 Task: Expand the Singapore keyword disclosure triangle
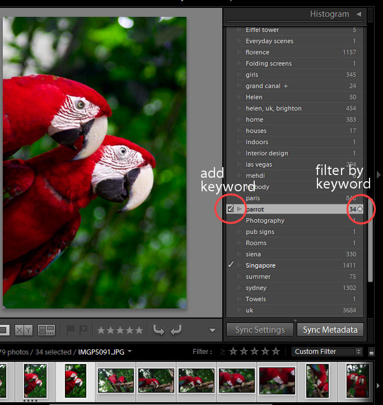click(x=239, y=265)
